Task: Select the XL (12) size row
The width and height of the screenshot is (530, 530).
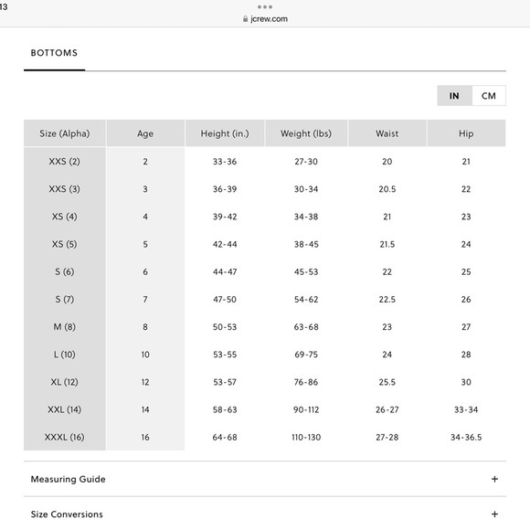Action: [265, 382]
